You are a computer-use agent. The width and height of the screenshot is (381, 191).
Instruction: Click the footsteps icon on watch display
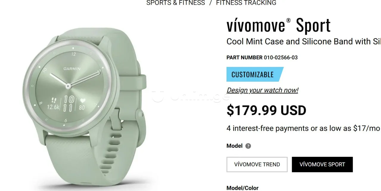tap(54, 100)
